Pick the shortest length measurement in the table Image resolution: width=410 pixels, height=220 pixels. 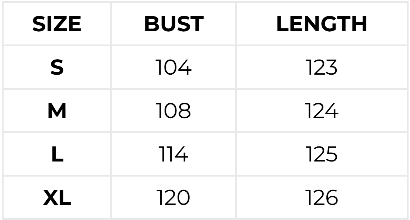[x=322, y=68]
